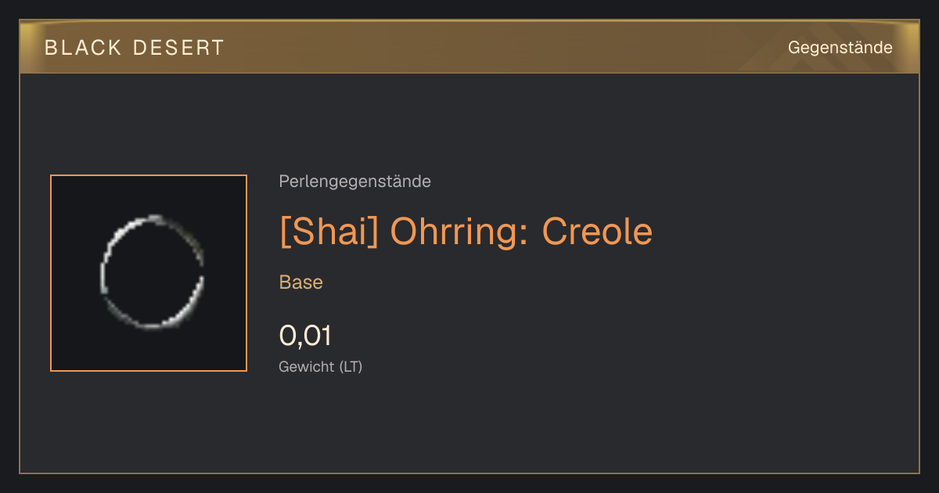Open the Gegenstände link in header

click(840, 48)
